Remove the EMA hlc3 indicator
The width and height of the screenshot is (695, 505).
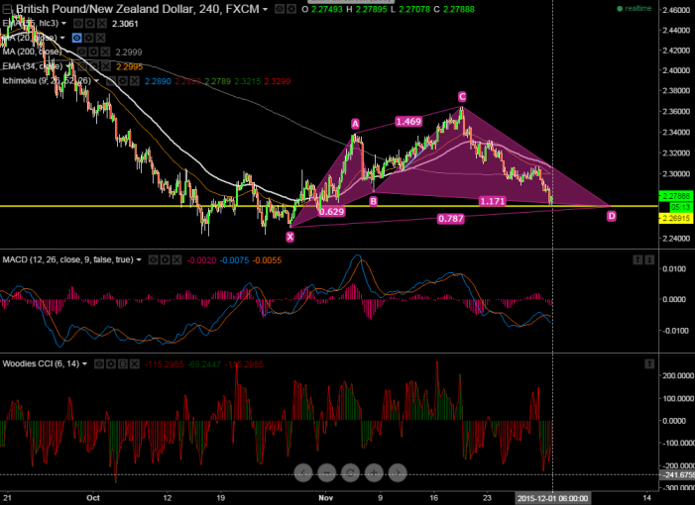click(102, 24)
